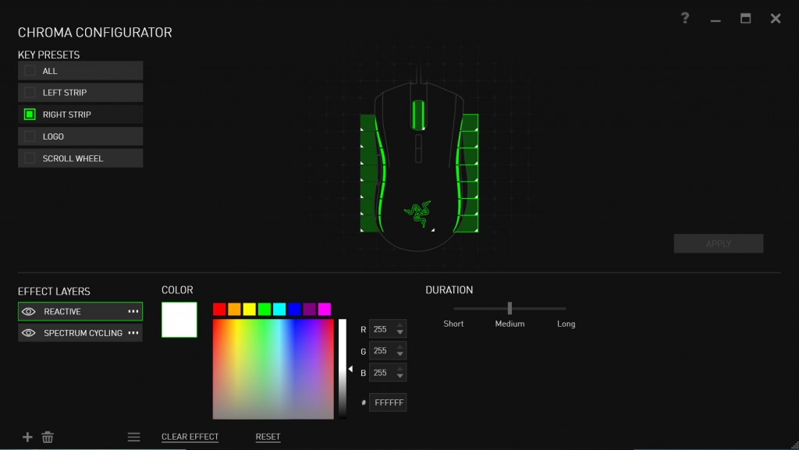Increase the B value with up arrow
The height and width of the screenshot is (450, 799).
pyautogui.click(x=400, y=369)
